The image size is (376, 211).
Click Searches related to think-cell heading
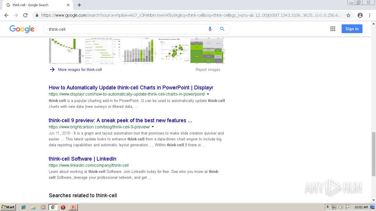[x=83, y=195]
